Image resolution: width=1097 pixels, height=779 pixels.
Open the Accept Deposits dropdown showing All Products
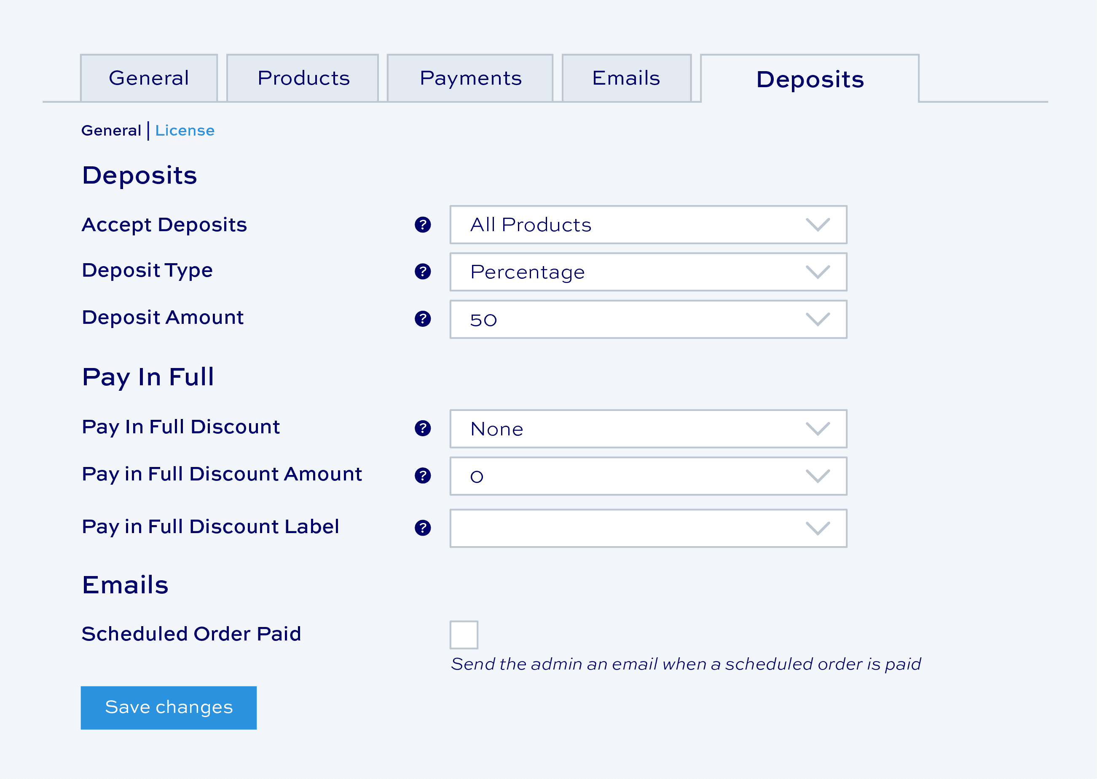click(x=648, y=224)
